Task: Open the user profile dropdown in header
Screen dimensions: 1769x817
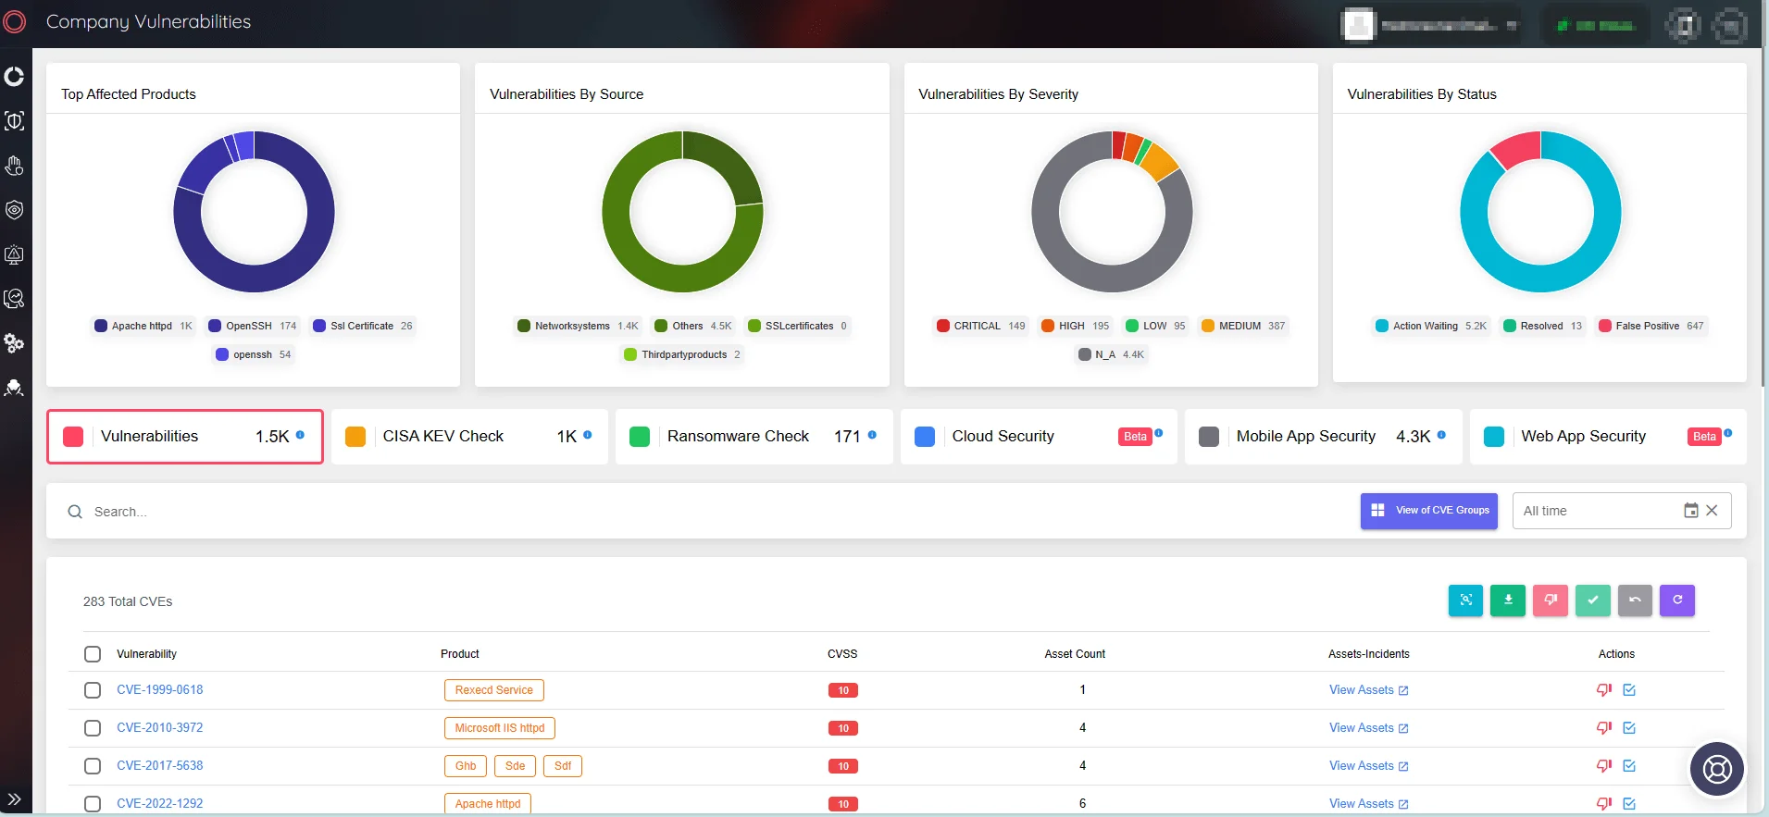Action: pyautogui.click(x=1429, y=25)
